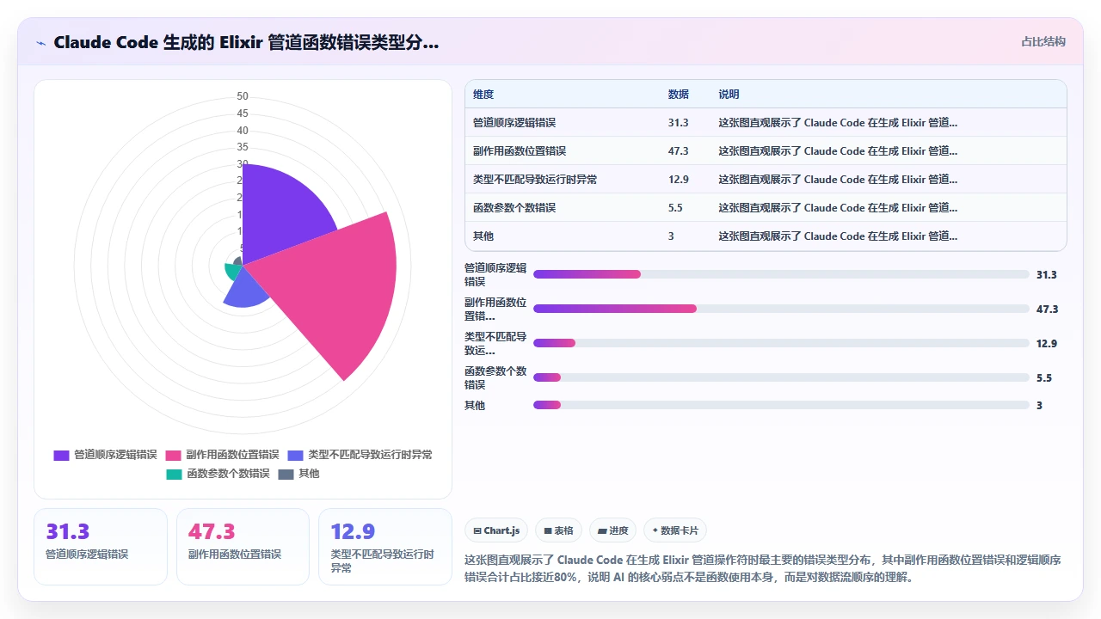
Task: Toggle 其他 legend swatch
Action: click(286, 474)
